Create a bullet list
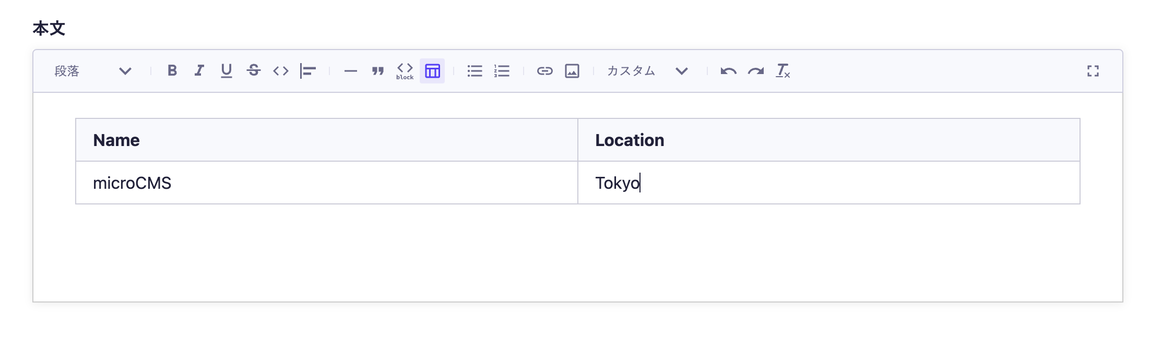The image size is (1162, 339). coord(475,71)
